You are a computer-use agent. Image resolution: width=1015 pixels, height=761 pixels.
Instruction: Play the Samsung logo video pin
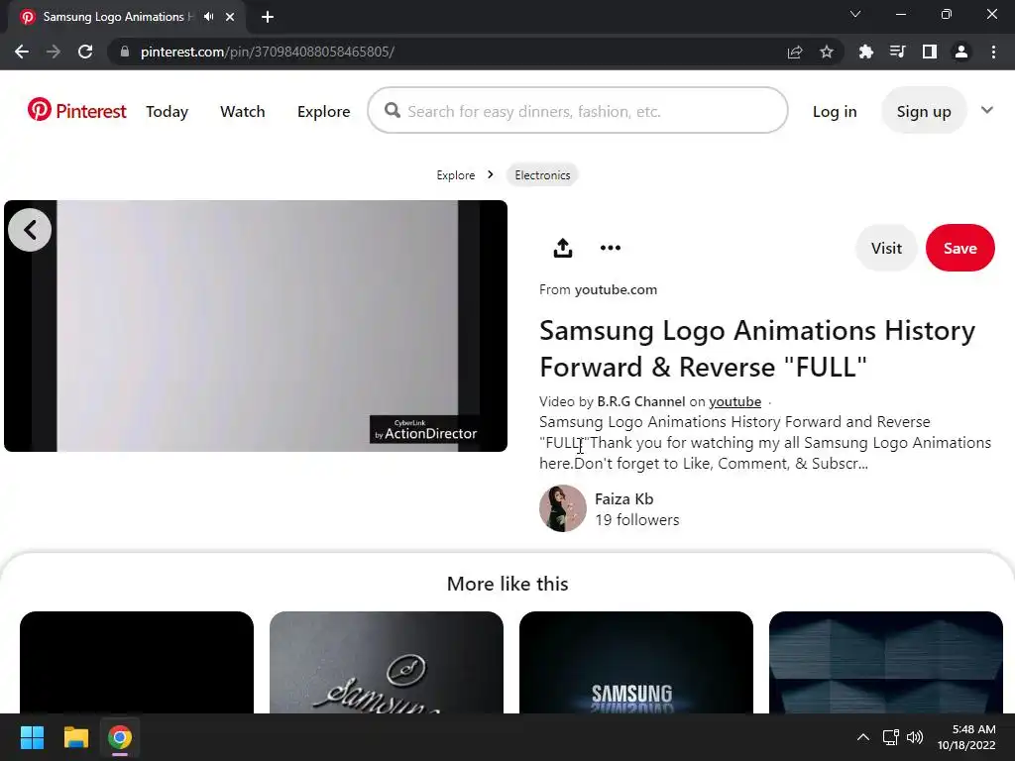[256, 325]
